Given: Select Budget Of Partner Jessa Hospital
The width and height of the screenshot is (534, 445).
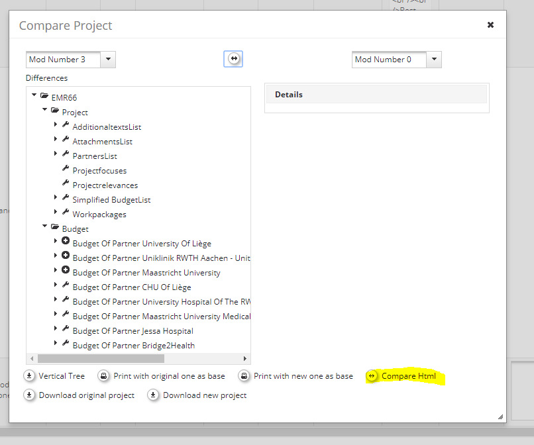Looking at the screenshot, I should coord(133,331).
